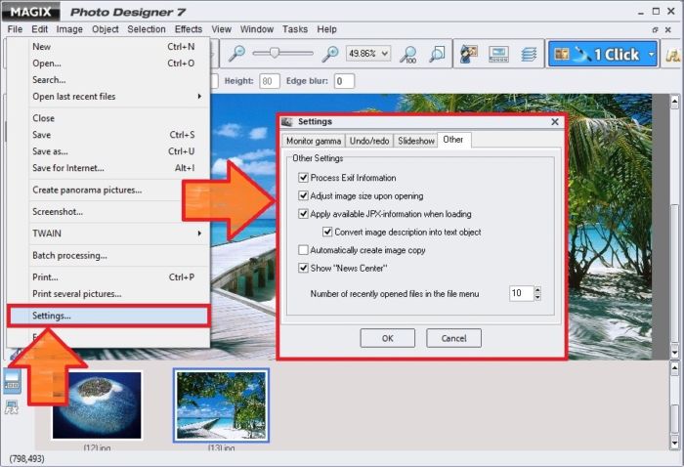Screen dimensions: 684x467
Task: Click the zoom slider handle
Action: point(274,53)
